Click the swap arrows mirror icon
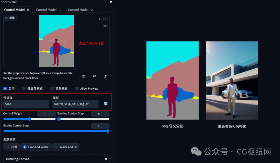Screen dimensions: 280x163 94,76
